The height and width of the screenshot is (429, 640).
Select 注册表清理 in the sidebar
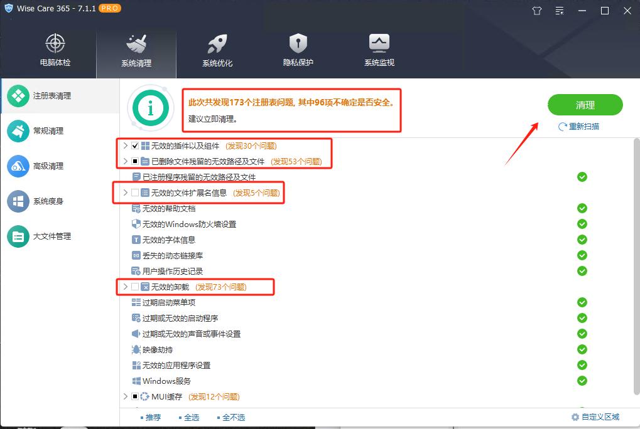[x=60, y=96]
